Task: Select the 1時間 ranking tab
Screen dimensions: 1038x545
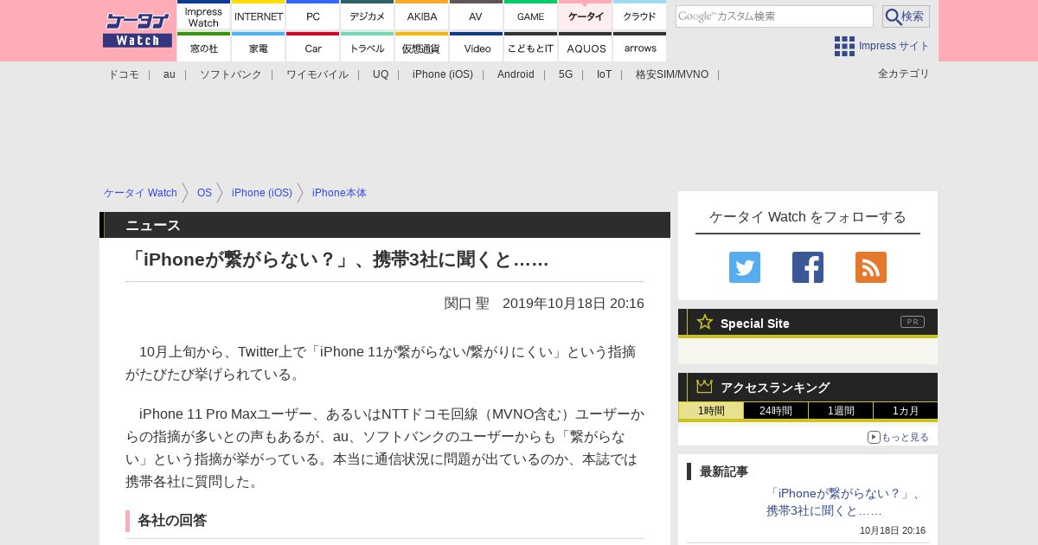Action: pos(711,411)
